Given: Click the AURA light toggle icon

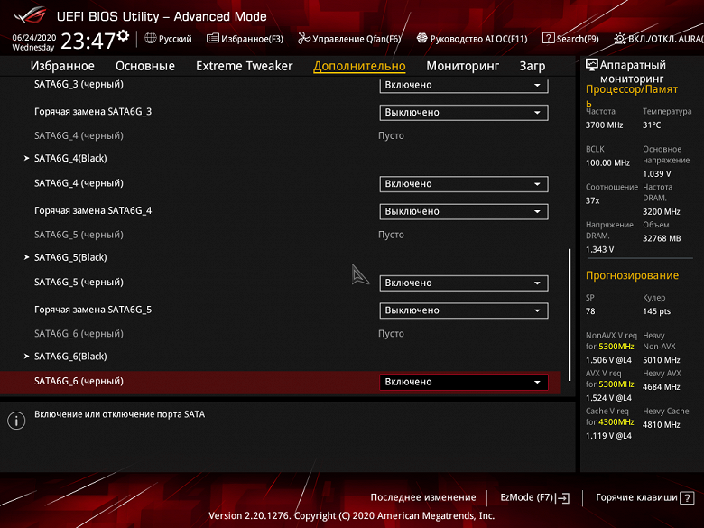Looking at the screenshot, I should 620,39.
